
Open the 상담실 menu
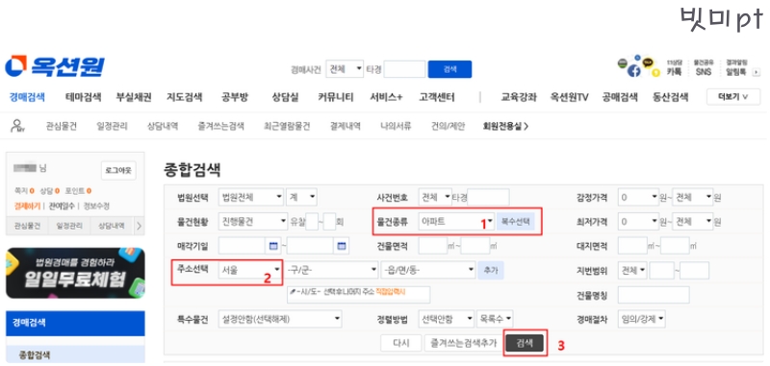285,97
